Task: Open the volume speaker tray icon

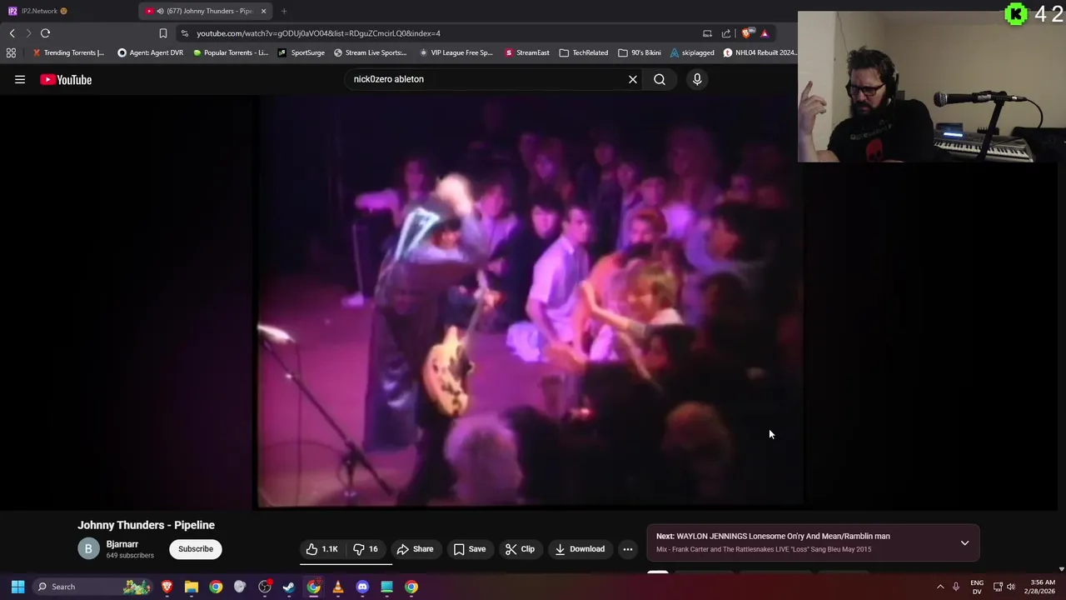Action: point(1012,587)
